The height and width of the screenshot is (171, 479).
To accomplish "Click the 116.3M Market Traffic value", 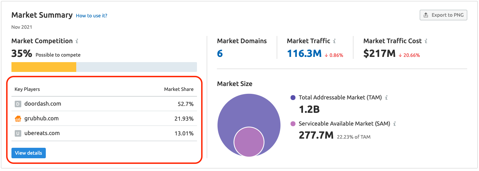I will (x=304, y=54).
